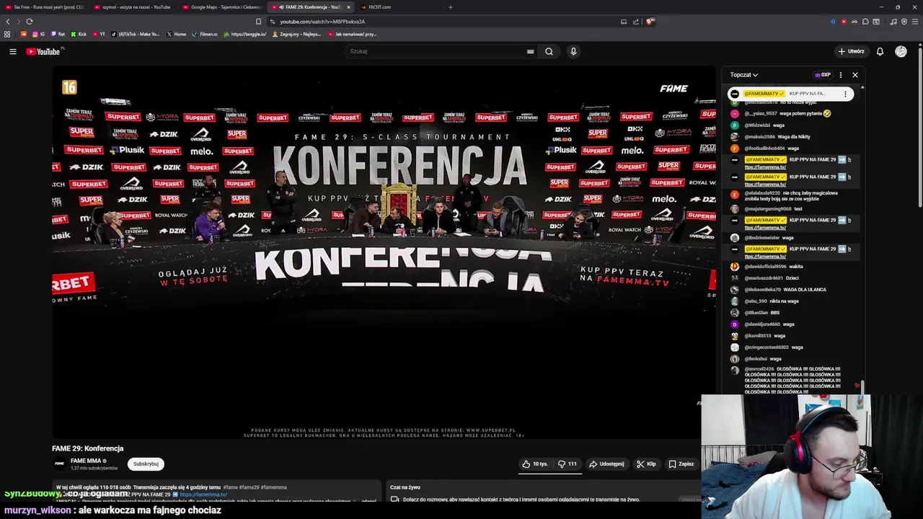Open the IG bookmark
The width and height of the screenshot is (923, 519).
point(38,34)
